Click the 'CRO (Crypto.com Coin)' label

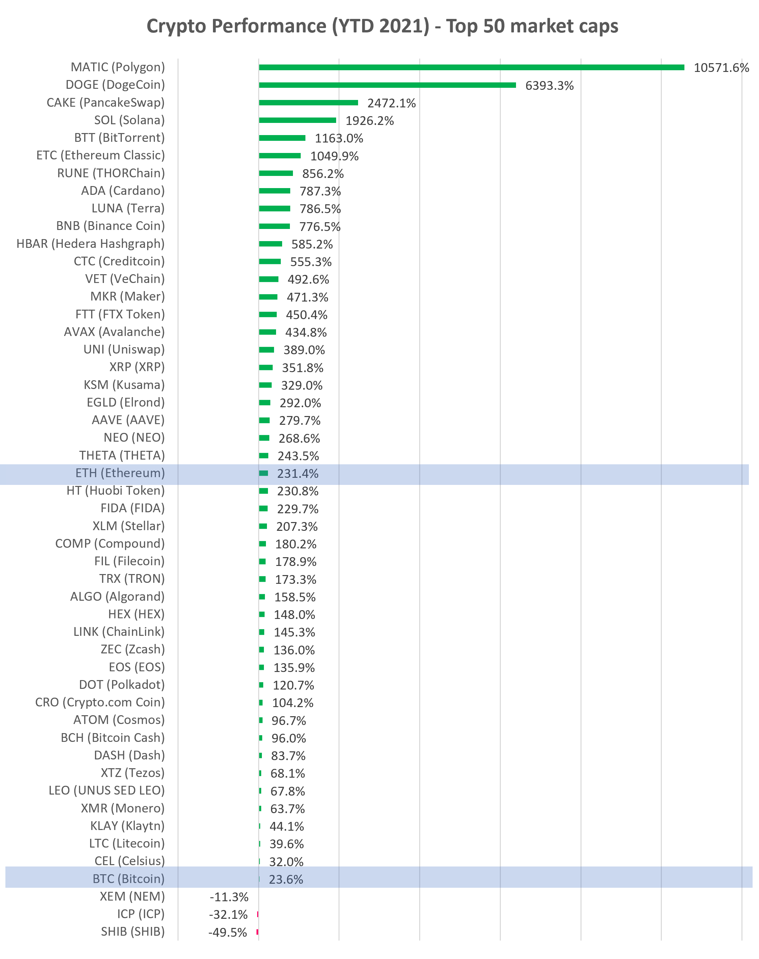coord(100,702)
